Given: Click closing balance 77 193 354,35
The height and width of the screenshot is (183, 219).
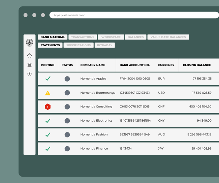Looking at the screenshot, I should [202, 79].
